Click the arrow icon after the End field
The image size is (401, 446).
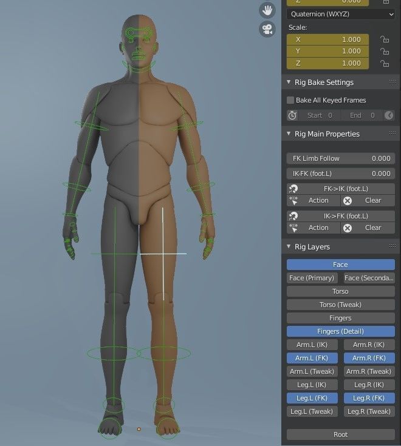pyautogui.click(x=389, y=115)
